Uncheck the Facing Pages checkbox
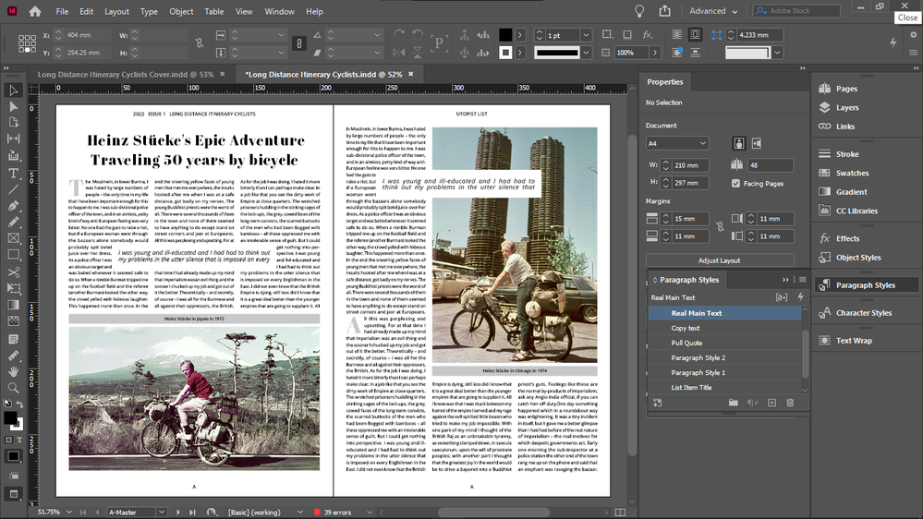The height and width of the screenshot is (519, 923). coord(735,184)
